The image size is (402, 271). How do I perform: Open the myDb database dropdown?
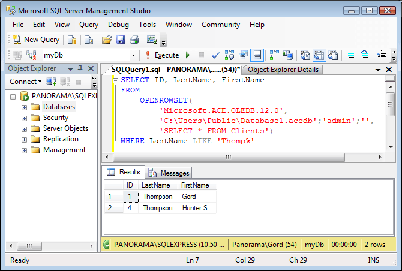click(x=133, y=55)
